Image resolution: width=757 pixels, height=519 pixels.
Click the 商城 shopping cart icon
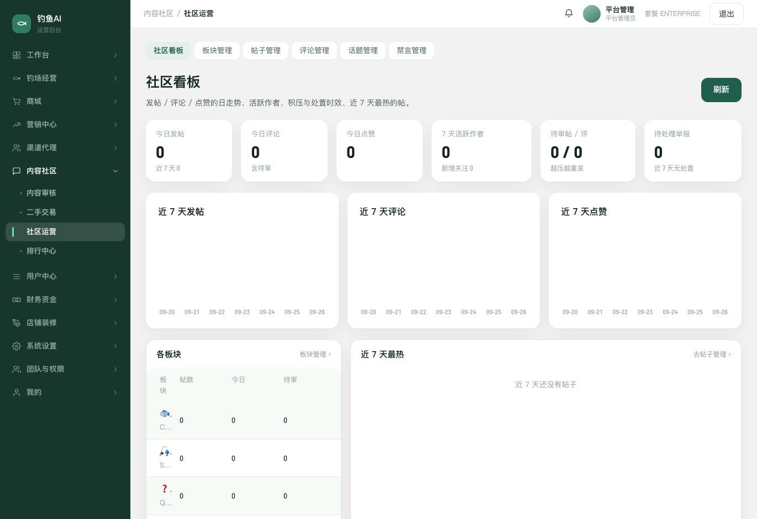[x=17, y=102]
